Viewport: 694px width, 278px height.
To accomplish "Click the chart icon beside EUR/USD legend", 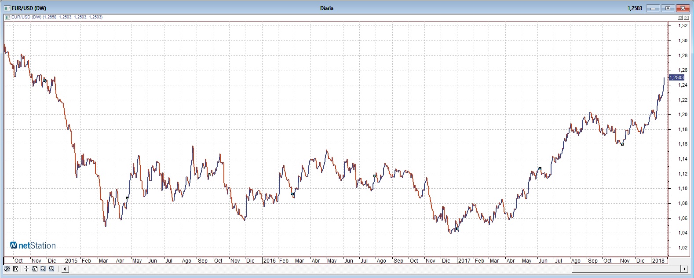I will click(x=7, y=17).
